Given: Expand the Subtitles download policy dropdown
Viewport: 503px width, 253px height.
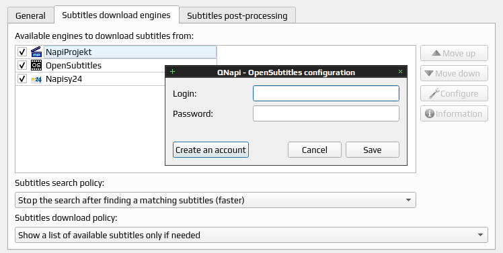Looking at the screenshot, I should pos(251,235).
